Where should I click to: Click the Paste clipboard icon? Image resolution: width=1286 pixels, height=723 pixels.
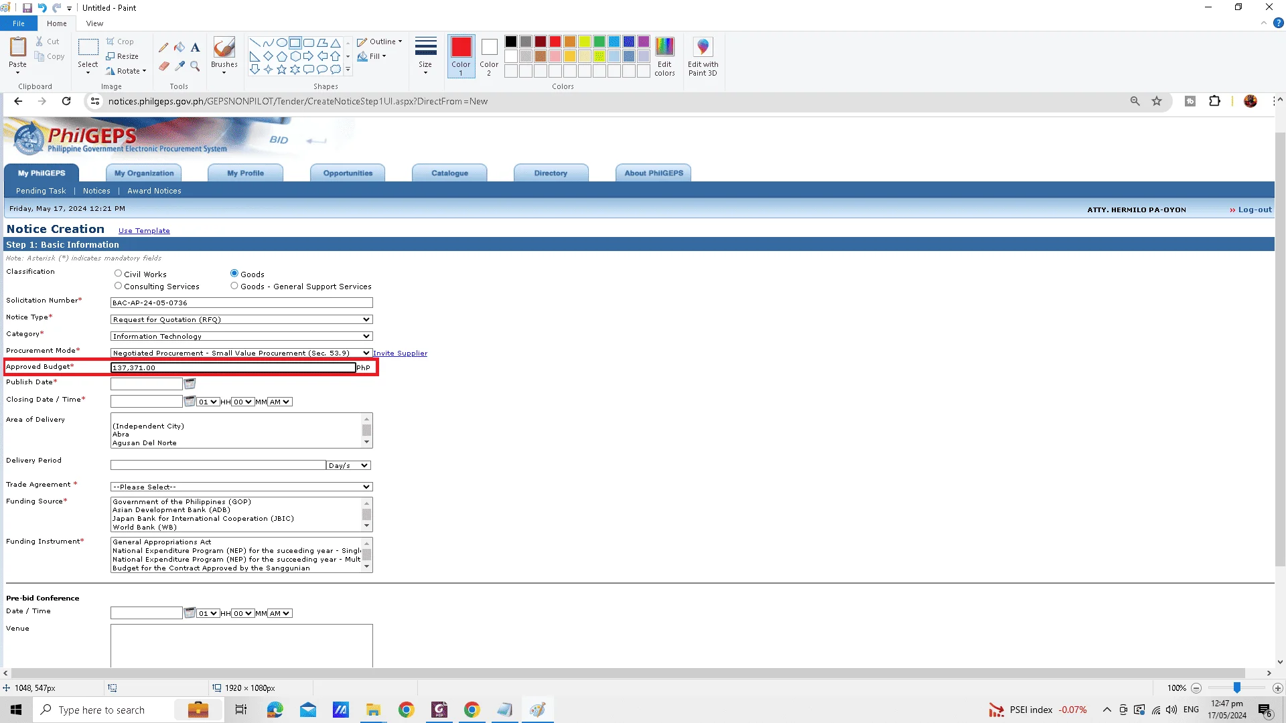(x=18, y=47)
